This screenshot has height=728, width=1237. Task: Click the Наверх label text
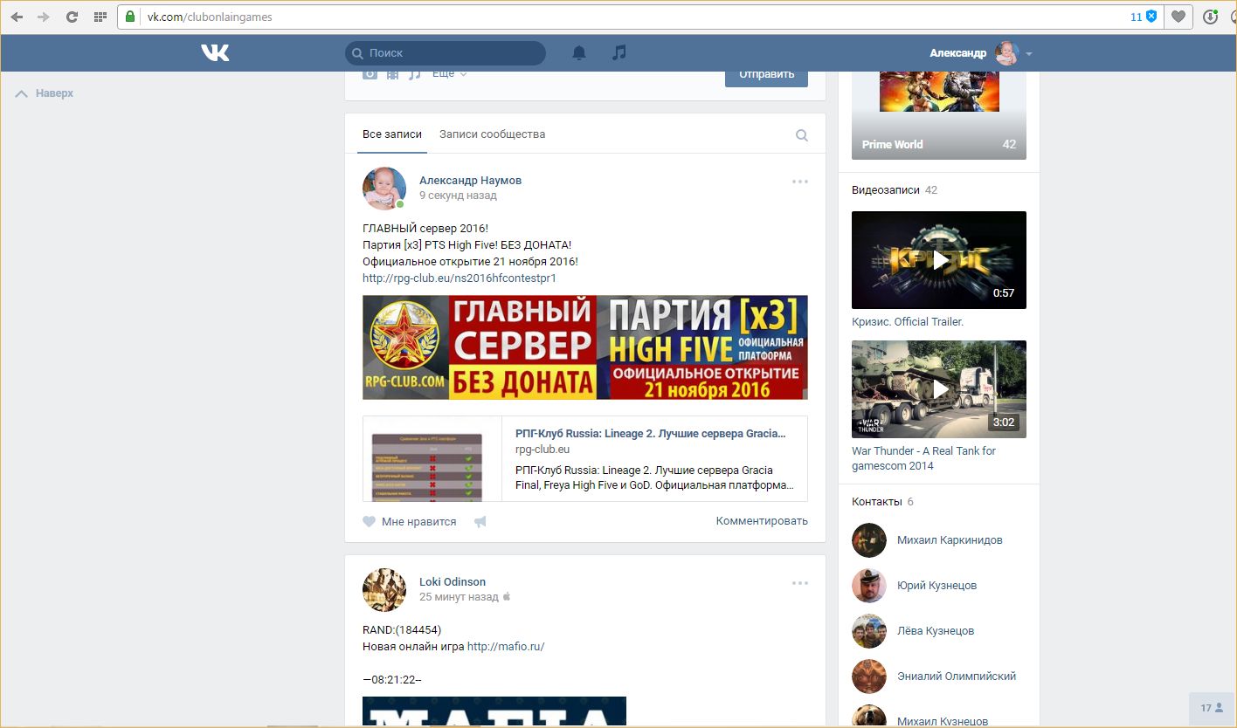54,93
